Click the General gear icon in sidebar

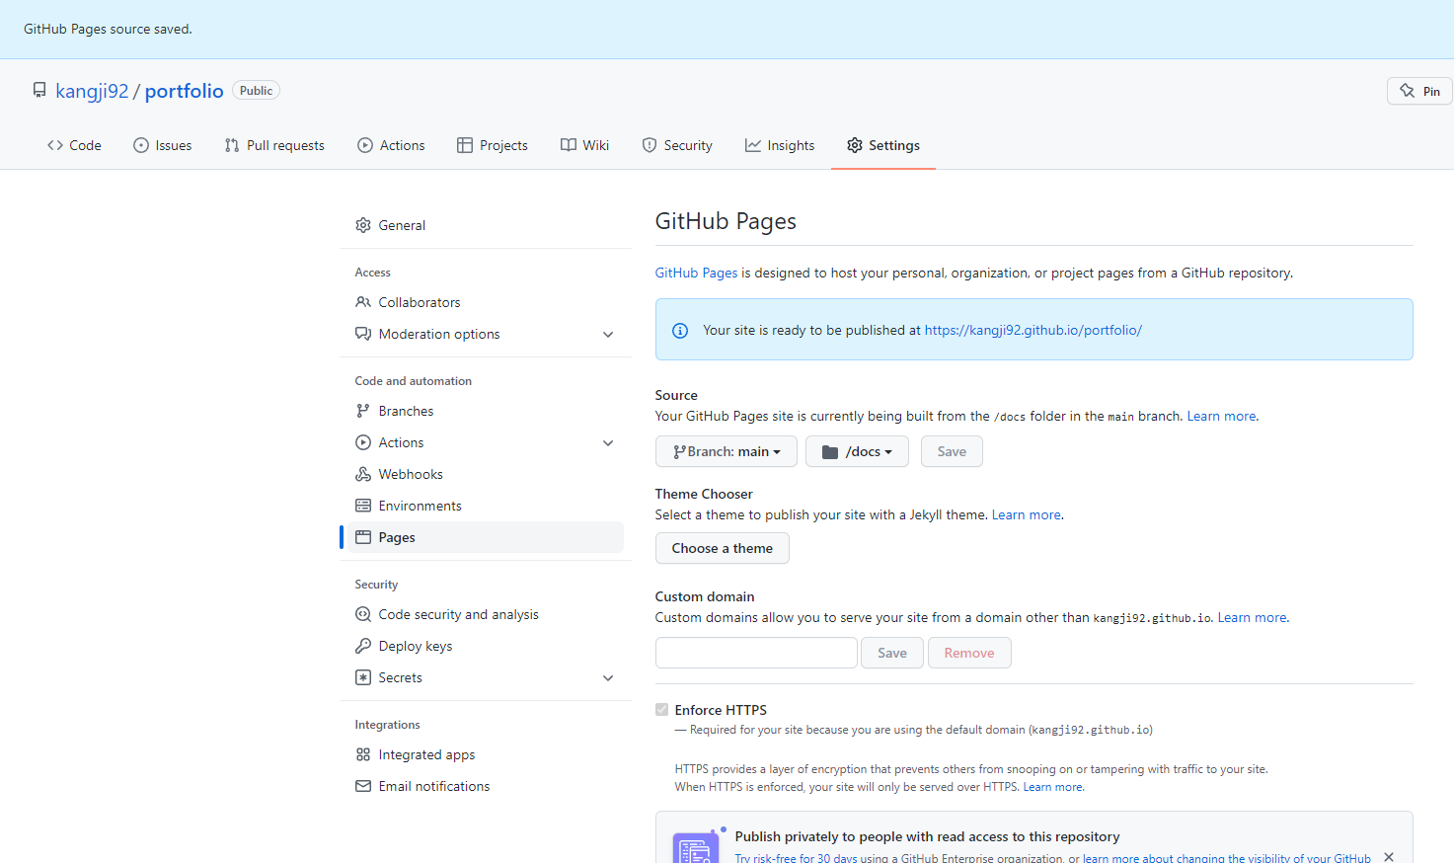click(363, 225)
